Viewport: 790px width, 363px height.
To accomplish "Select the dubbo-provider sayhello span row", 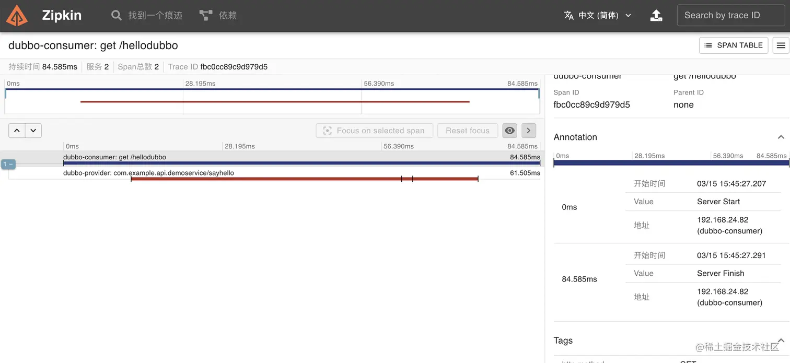I will click(271, 174).
